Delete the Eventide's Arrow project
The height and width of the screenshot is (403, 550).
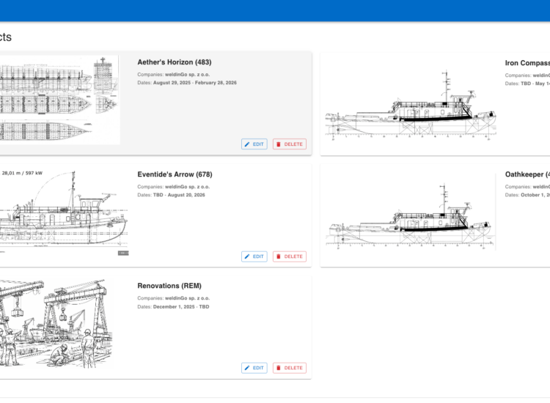[x=290, y=256]
